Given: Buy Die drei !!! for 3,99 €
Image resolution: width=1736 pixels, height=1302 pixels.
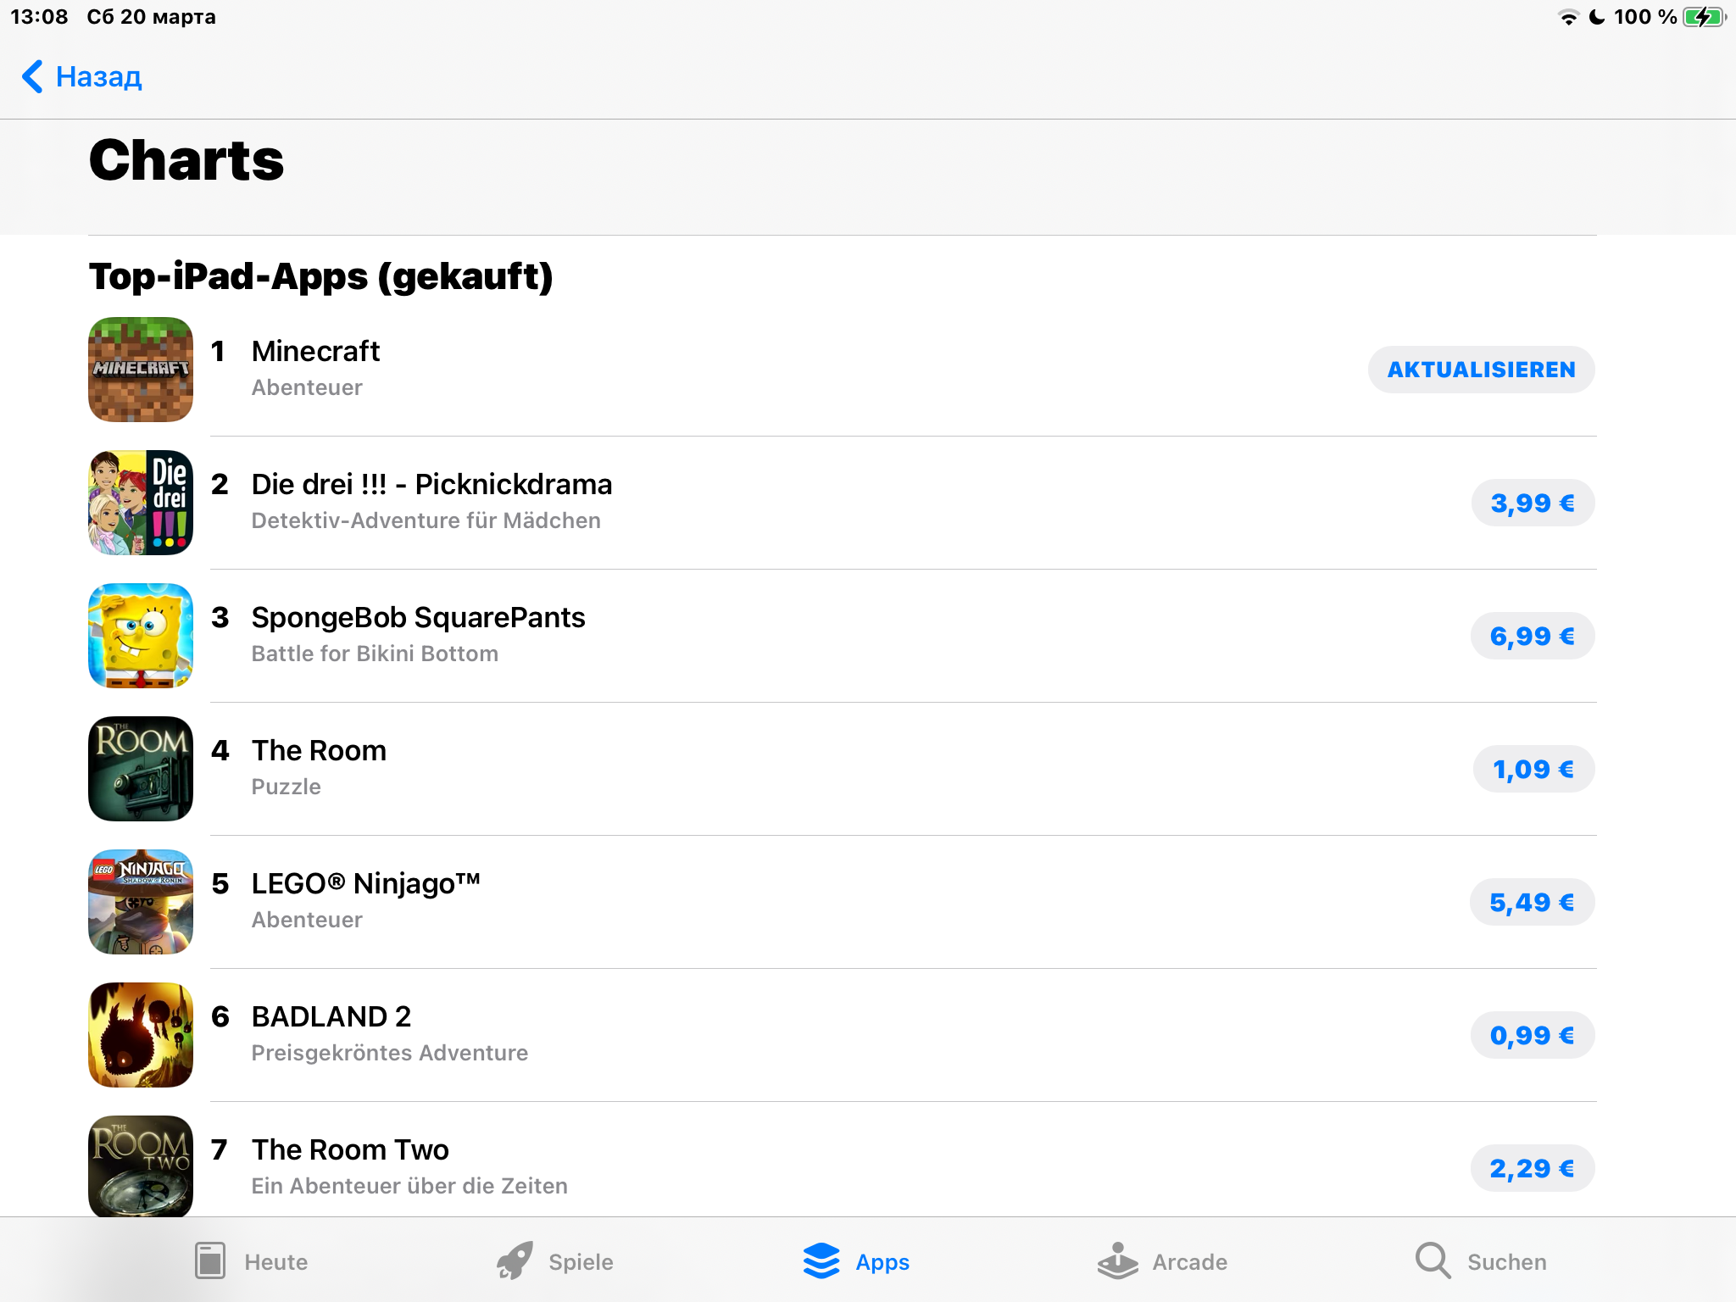Looking at the screenshot, I should [1533, 503].
